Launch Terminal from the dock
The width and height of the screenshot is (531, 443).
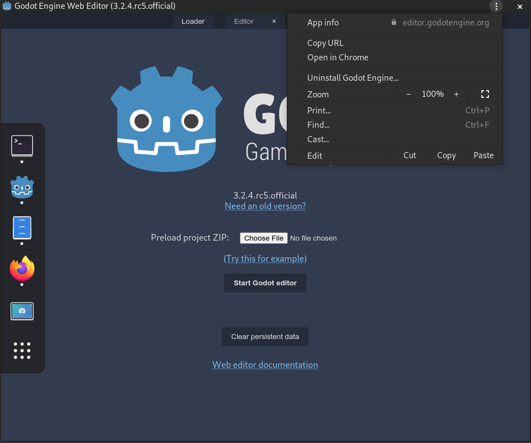pos(22,146)
